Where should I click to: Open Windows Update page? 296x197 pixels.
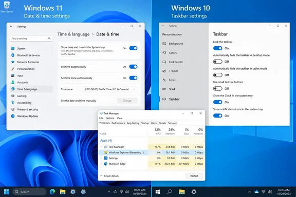27,116
